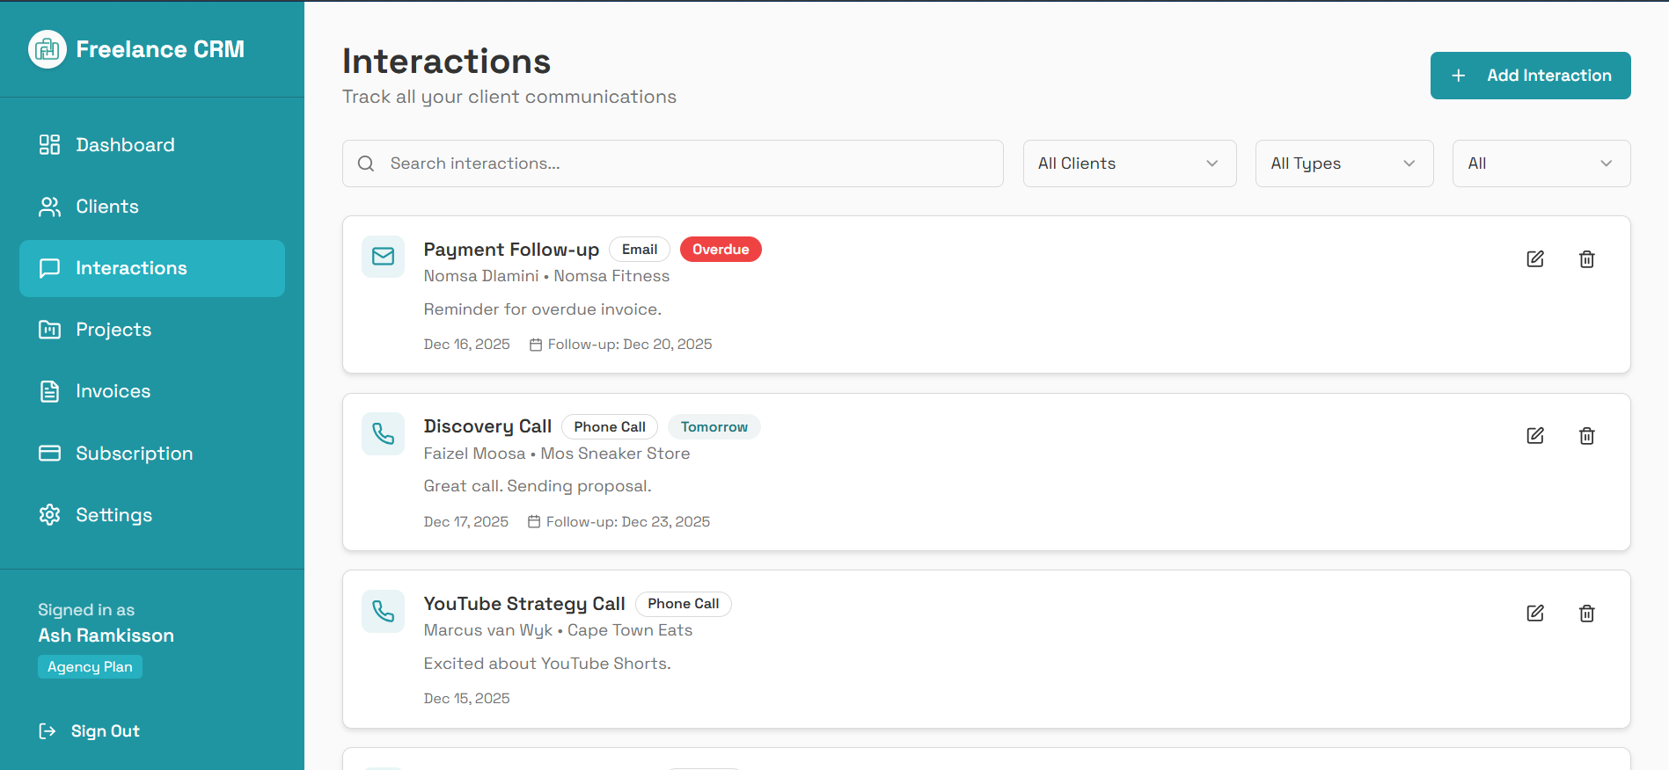Screen dimensions: 1669x770
Task: Open the All status filter dropdown
Action: pos(1541,163)
